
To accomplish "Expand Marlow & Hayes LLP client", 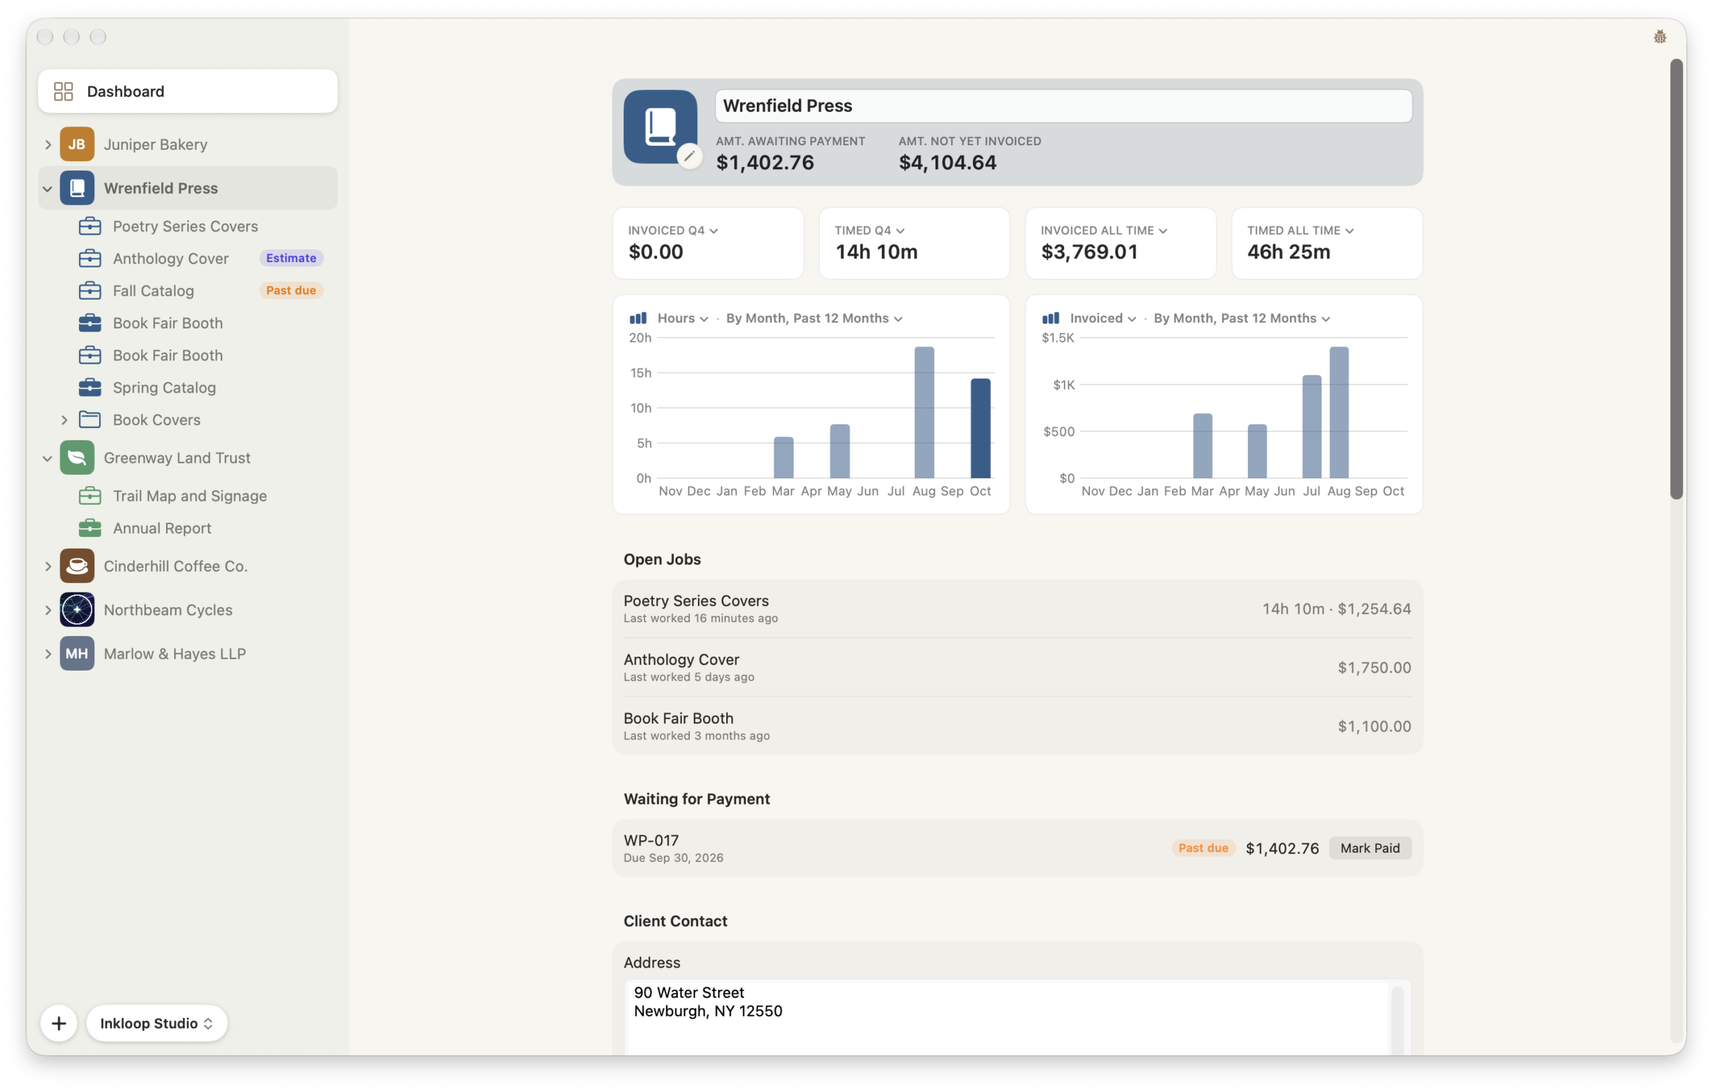I will [48, 654].
